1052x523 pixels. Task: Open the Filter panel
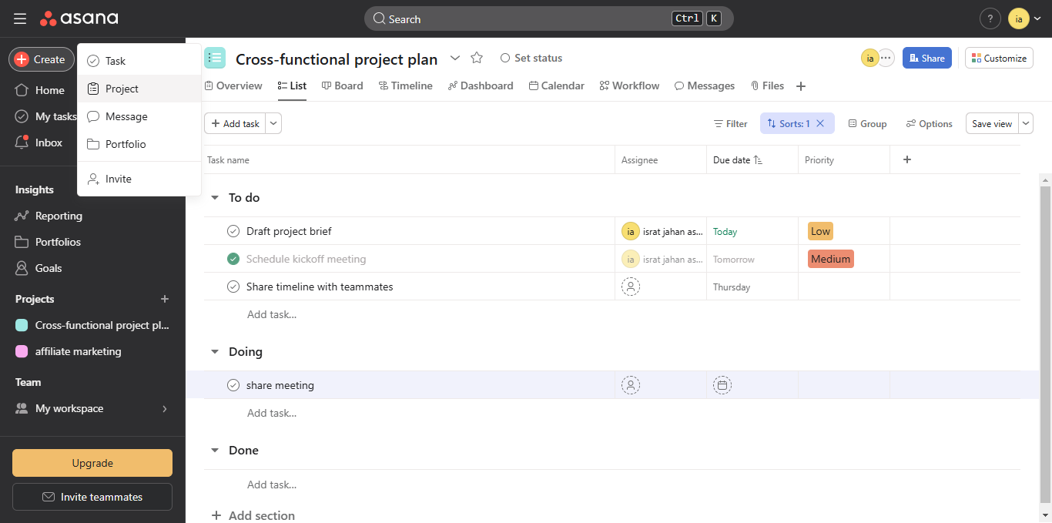tap(729, 123)
